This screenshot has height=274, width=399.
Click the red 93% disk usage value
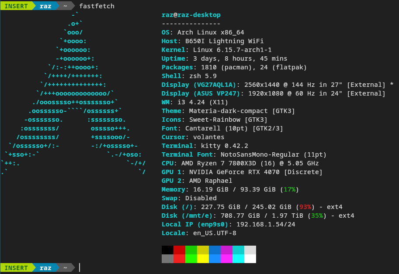305,207
